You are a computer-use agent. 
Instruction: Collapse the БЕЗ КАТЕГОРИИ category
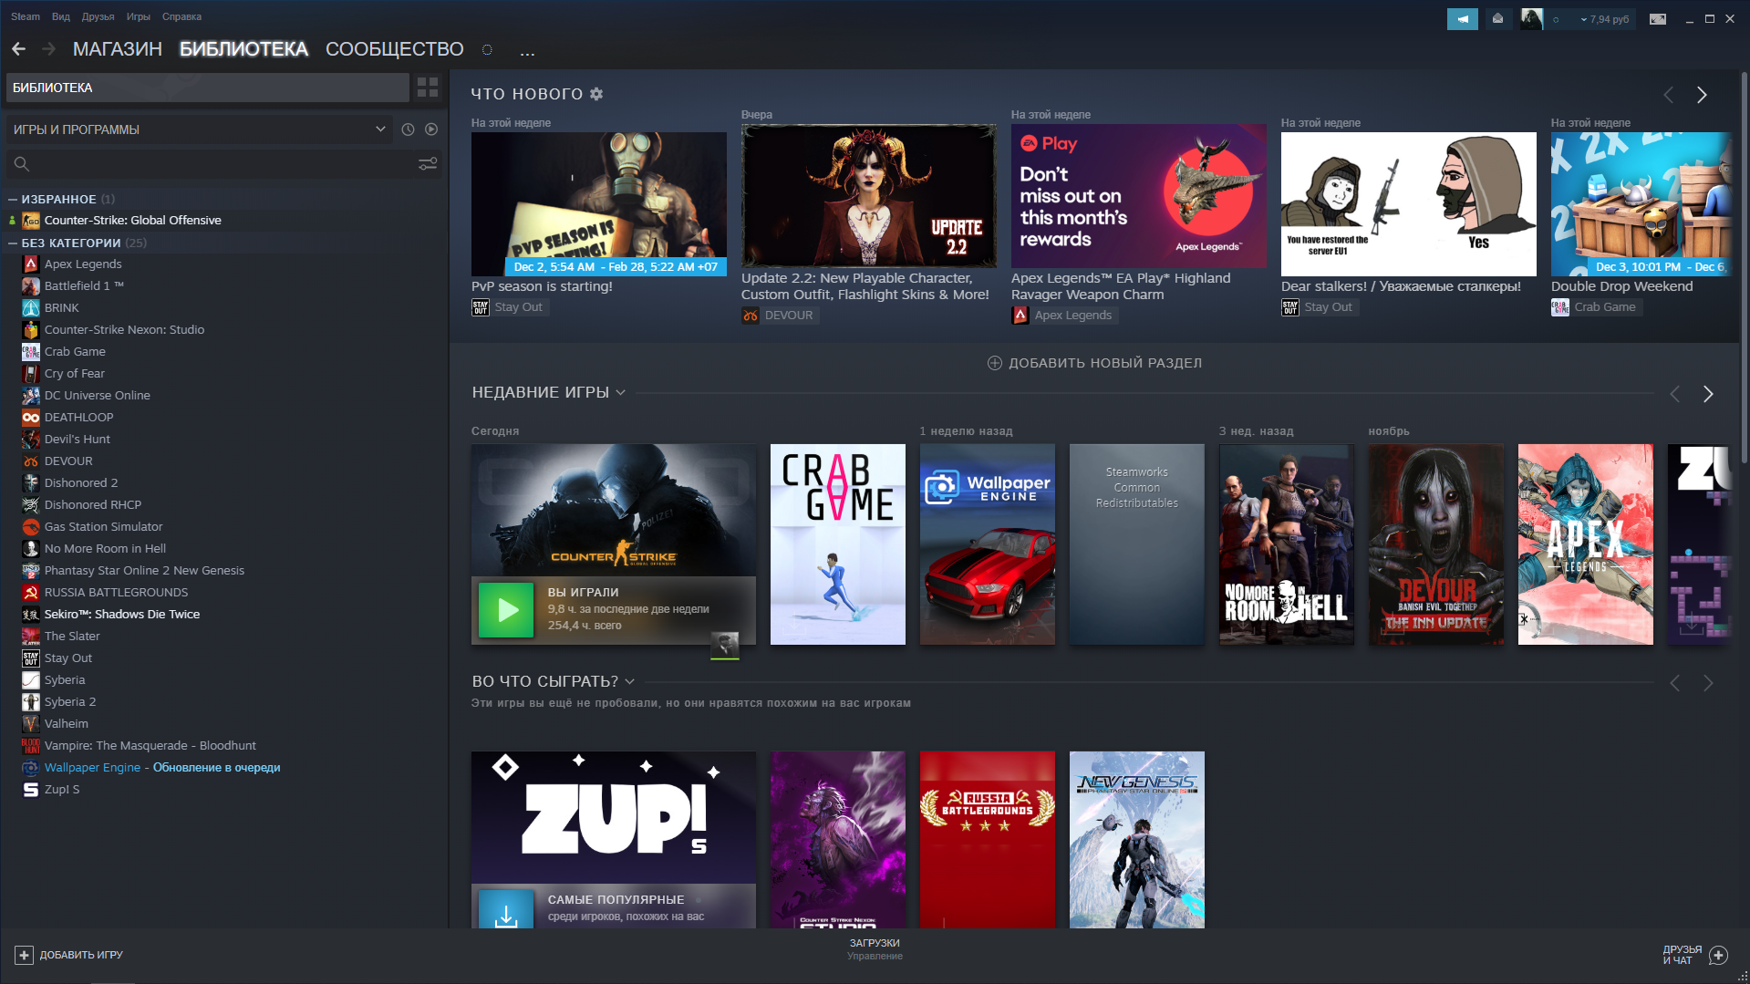[x=13, y=243]
